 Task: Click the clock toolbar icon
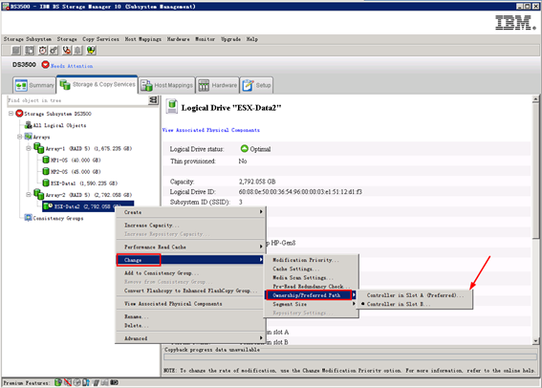point(42,51)
